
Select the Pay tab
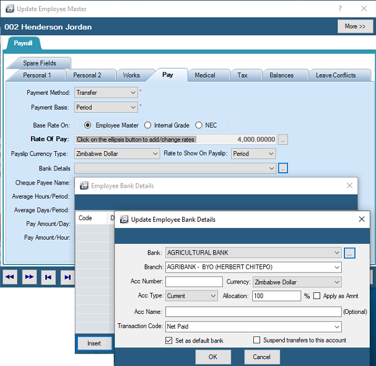(168, 75)
